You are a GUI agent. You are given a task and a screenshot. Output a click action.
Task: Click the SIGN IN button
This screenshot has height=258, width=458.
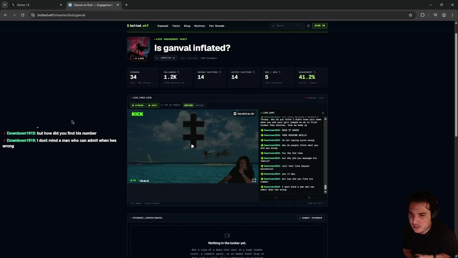[320, 26]
